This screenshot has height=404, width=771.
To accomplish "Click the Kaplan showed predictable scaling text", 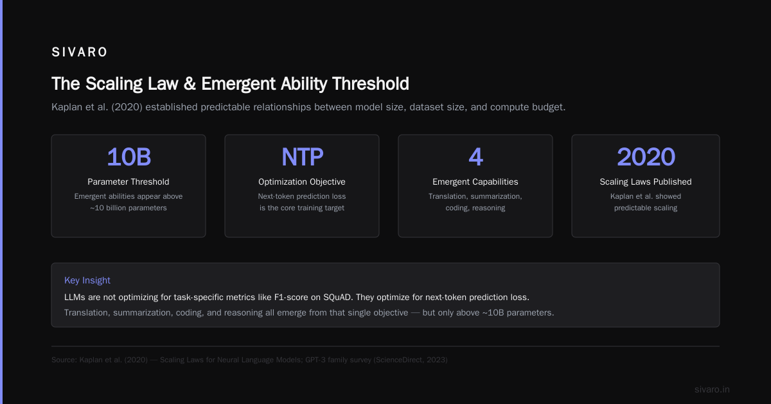I will pos(646,202).
